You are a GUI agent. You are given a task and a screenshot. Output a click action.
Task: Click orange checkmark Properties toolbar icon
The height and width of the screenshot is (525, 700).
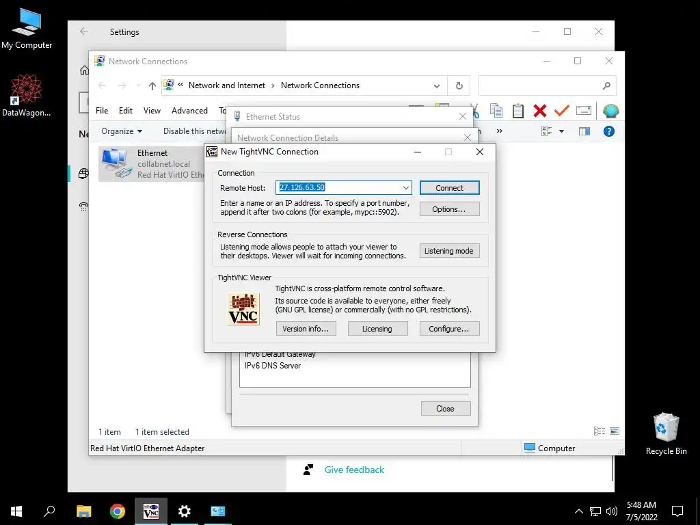562,110
